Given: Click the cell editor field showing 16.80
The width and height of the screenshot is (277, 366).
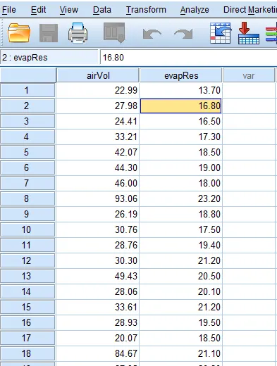Looking at the screenshot, I should point(188,58).
